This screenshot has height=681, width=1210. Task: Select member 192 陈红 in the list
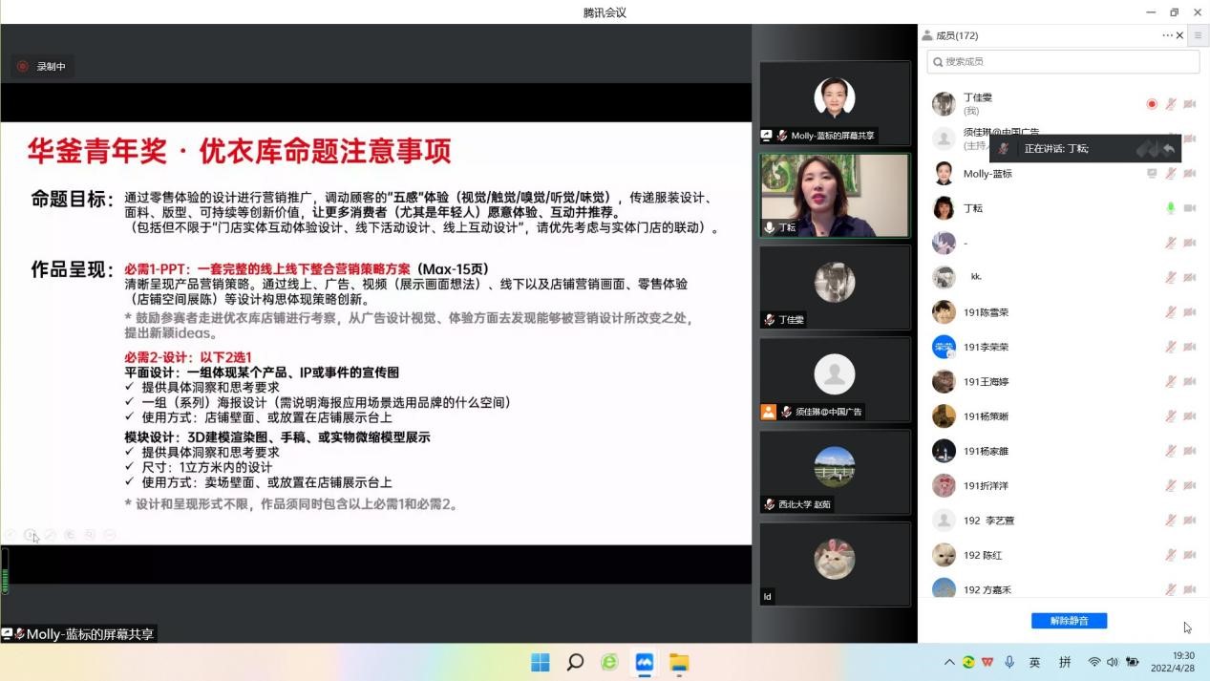(1063, 555)
